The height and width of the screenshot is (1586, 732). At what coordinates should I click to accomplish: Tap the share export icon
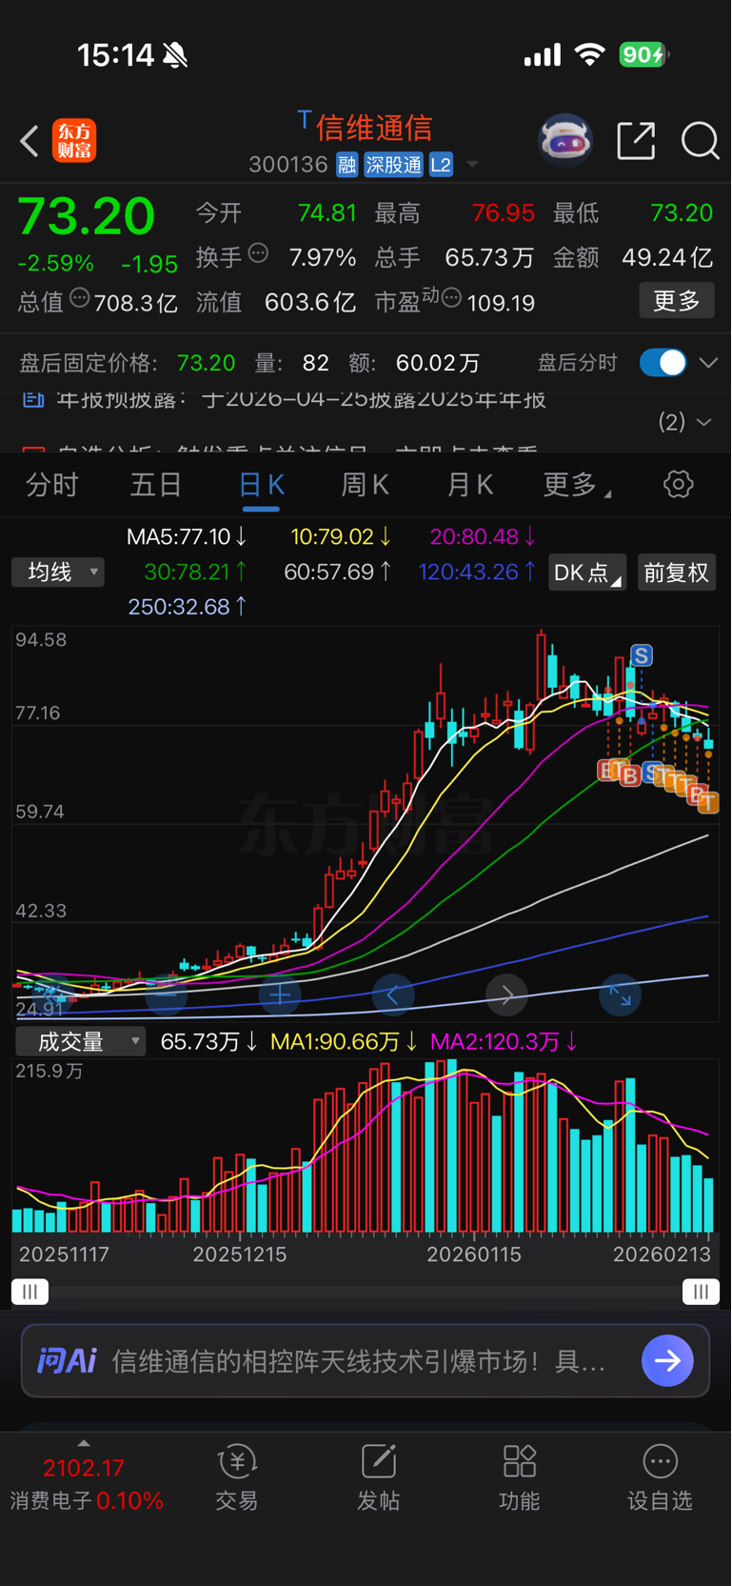tap(636, 141)
